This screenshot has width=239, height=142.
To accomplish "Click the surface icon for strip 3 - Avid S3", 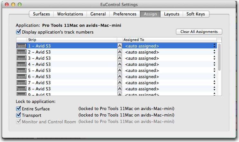I will click(21, 58).
